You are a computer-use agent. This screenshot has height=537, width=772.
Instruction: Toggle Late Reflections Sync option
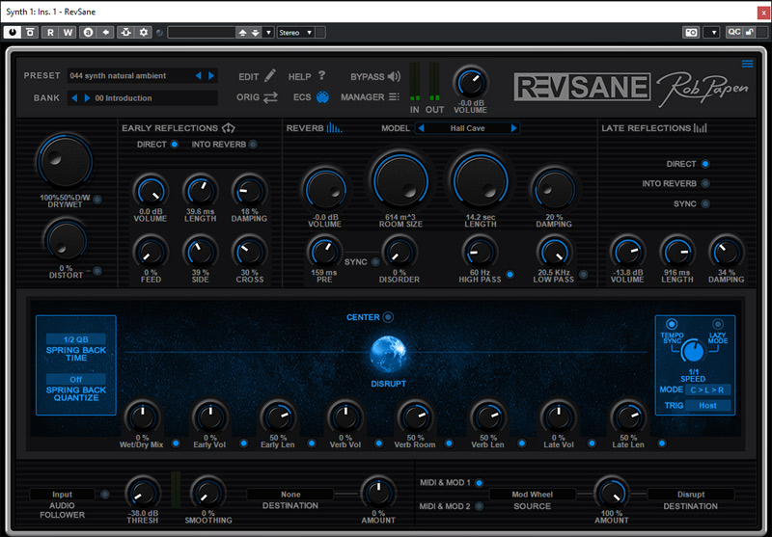[705, 203]
